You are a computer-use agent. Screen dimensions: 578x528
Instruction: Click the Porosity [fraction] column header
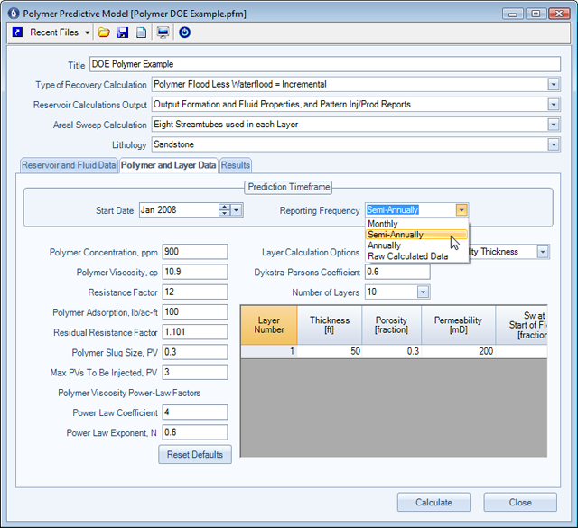[x=391, y=325]
